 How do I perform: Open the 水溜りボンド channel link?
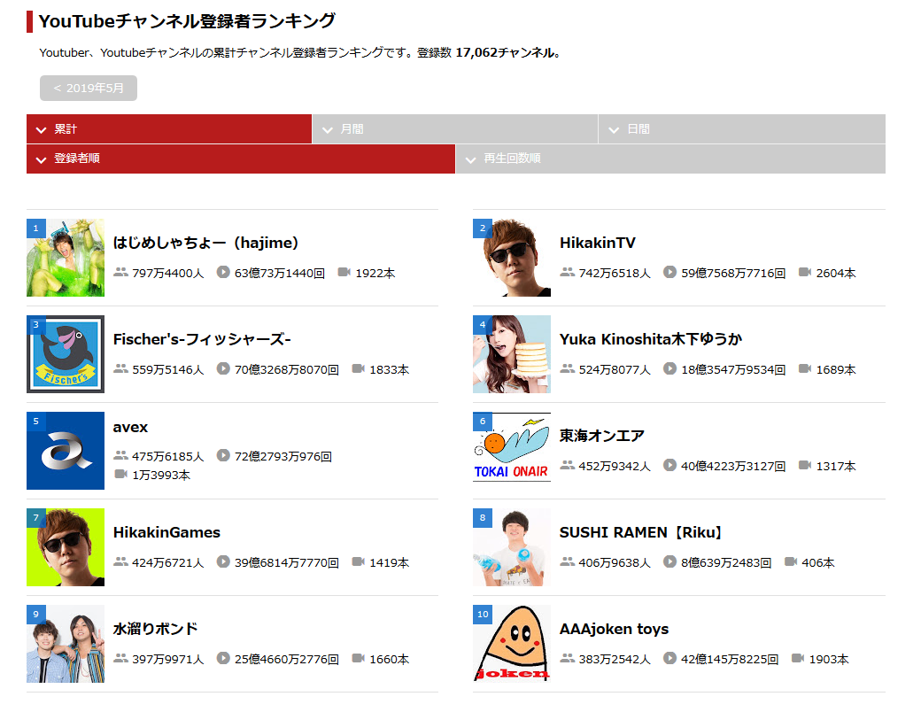pyautogui.click(x=155, y=629)
